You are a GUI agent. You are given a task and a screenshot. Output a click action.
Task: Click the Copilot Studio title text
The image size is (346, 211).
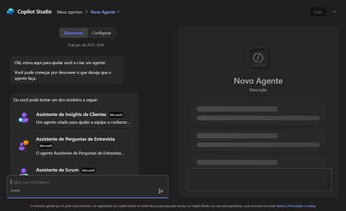click(34, 11)
